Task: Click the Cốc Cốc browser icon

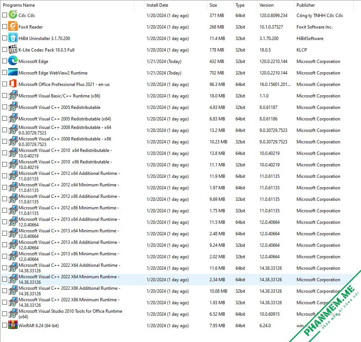Action: (13, 14)
